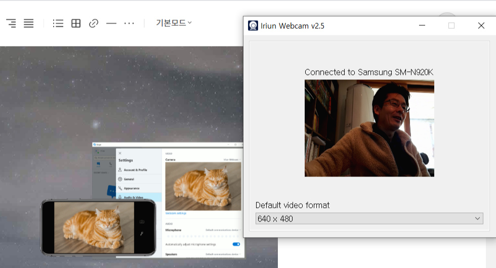Add a hyperlink with the link icon

click(94, 23)
